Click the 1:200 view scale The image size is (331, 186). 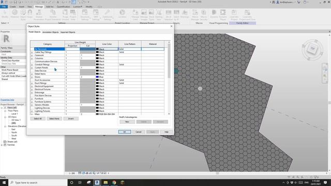coord(72,173)
